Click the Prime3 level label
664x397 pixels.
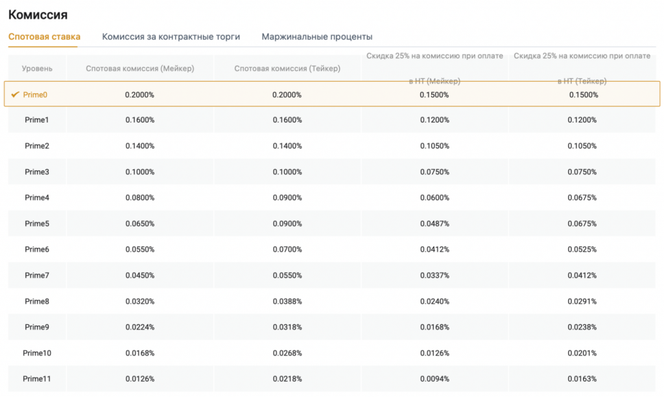click(x=37, y=172)
